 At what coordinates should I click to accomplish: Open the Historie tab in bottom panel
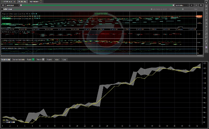click(49, 60)
